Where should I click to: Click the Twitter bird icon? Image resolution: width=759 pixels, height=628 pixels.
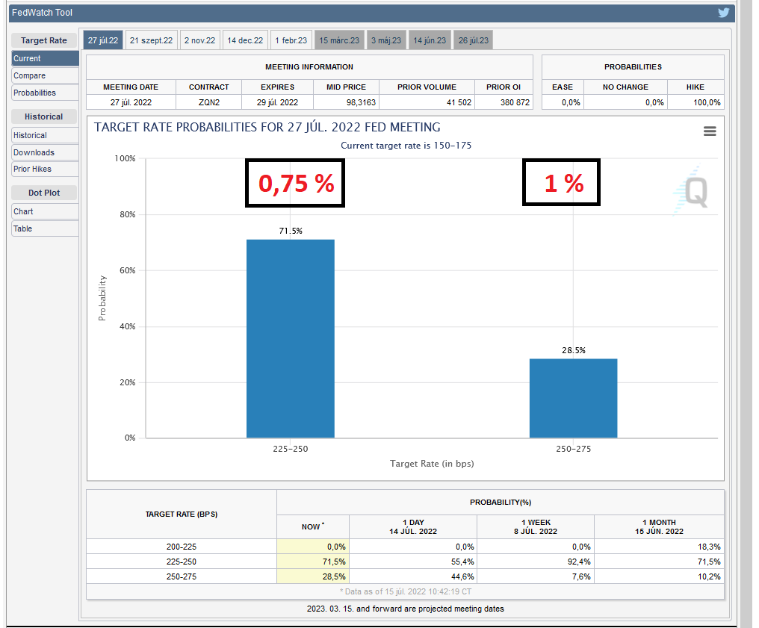(723, 13)
